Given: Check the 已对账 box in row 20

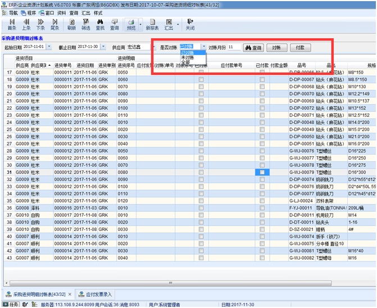Looking at the screenshot, I should pyautogui.click(x=201, y=94).
